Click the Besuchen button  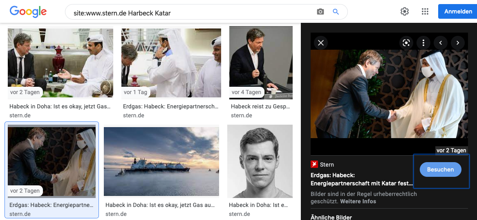(440, 169)
